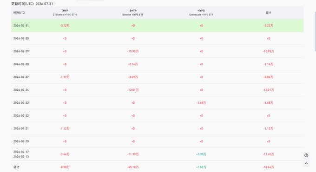Click the 总计 row label at bottom left
Screen dimensions: 316x172
point(16,167)
